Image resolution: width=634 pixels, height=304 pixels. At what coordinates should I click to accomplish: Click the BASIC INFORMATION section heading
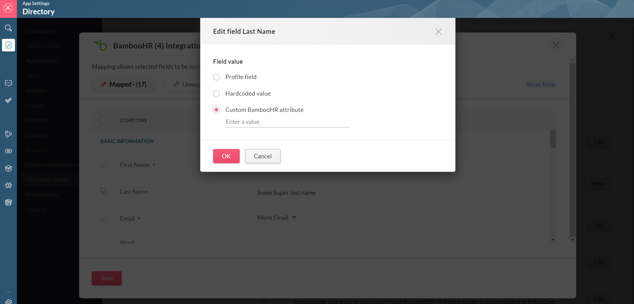[x=127, y=141]
